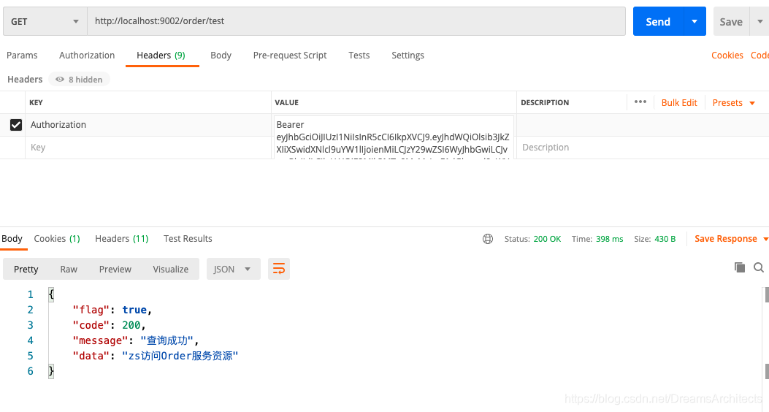This screenshot has width=769, height=412.
Task: Click the 430 B size value
Action: coord(665,239)
